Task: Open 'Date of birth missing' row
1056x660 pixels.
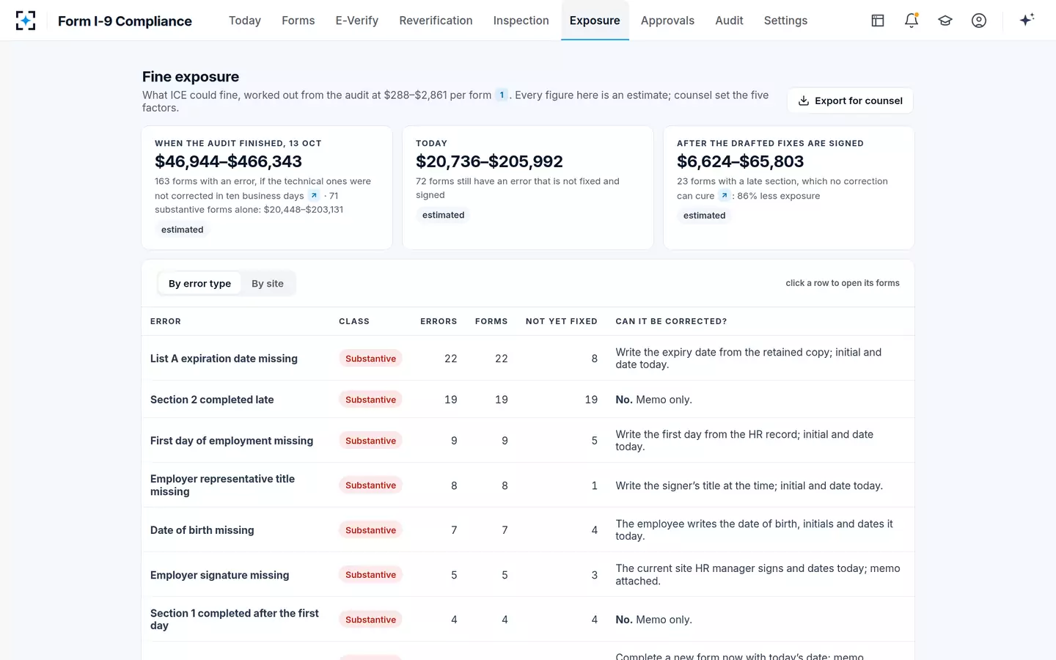Action: [x=528, y=529]
